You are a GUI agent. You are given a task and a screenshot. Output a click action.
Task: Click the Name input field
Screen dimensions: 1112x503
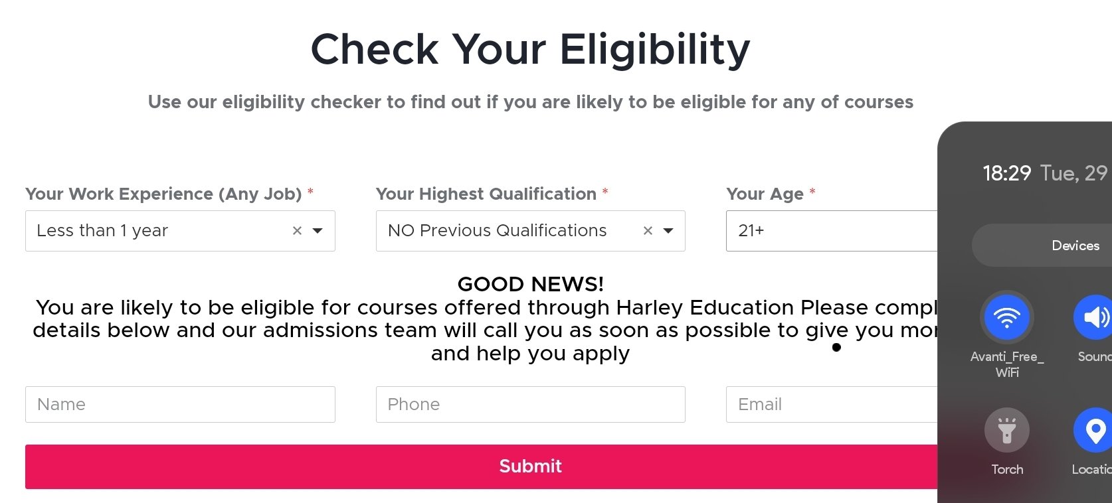180,404
